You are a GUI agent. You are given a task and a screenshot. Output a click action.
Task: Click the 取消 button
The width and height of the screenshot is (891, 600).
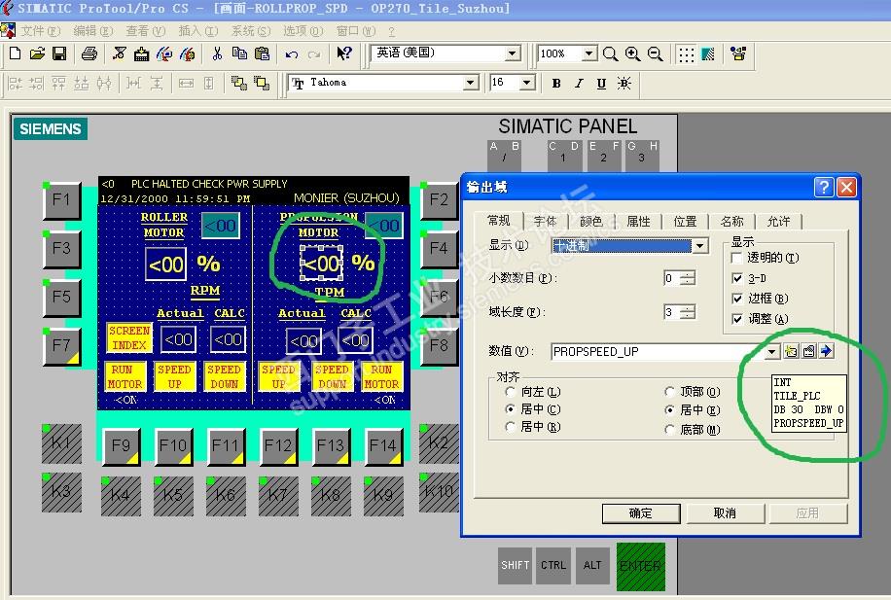[725, 513]
